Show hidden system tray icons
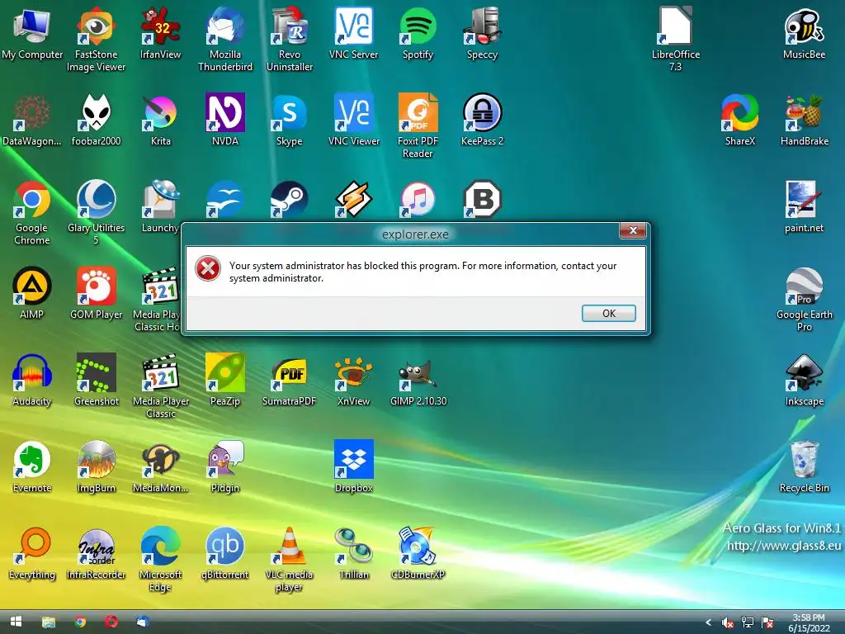Viewport: 845px width, 634px height. coord(709,622)
